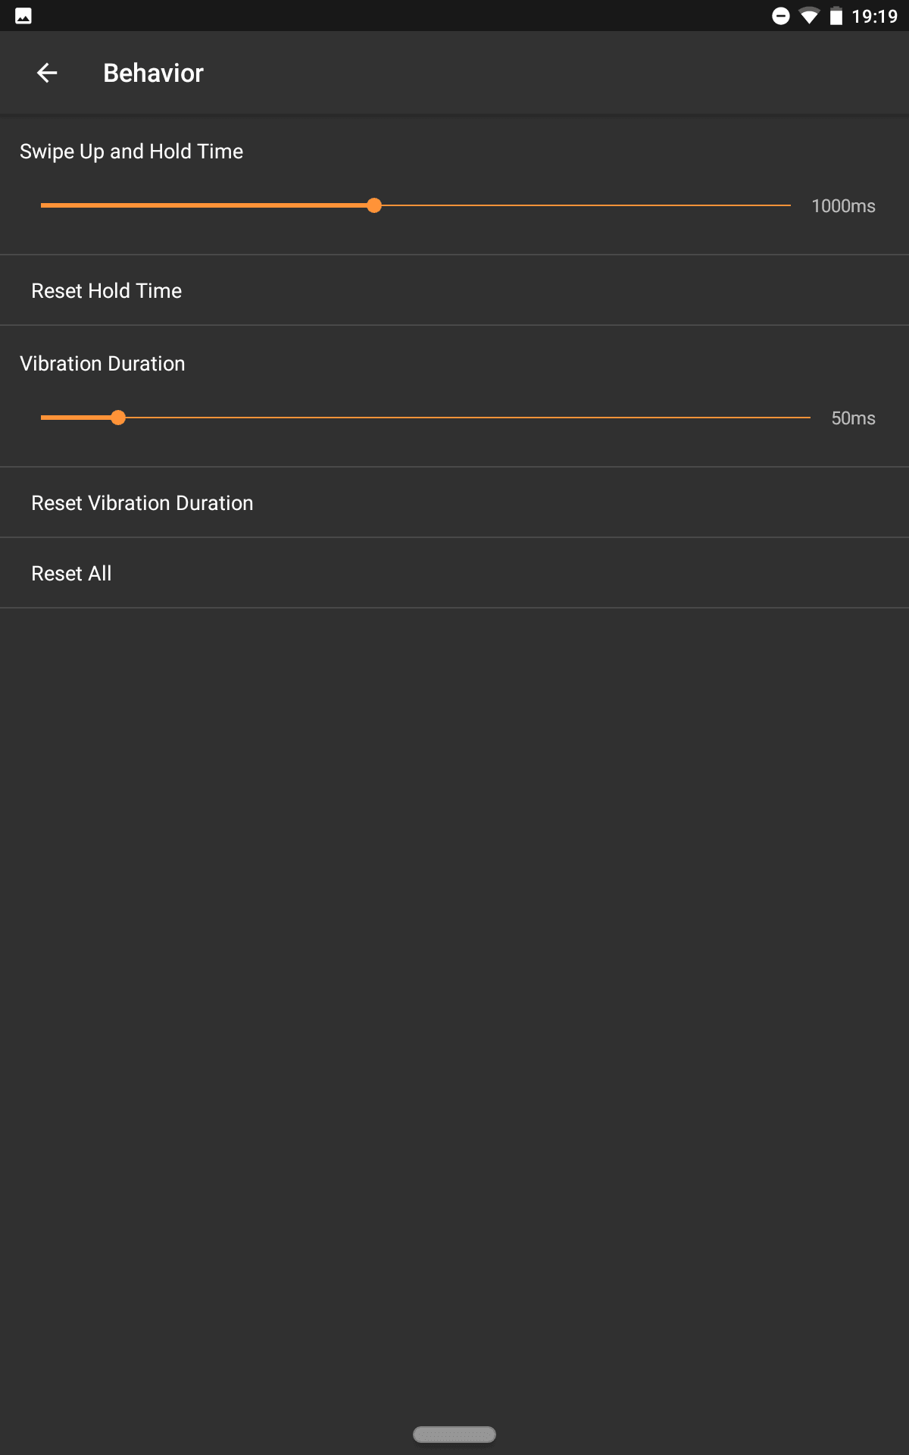Tap the navigation pill at the bottom
The height and width of the screenshot is (1455, 909).
[x=454, y=1434]
